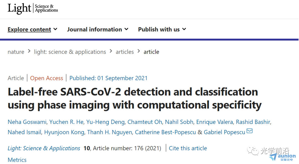Go to the nature breadcrumb link
This screenshot has width=299, height=164.
point(16,52)
